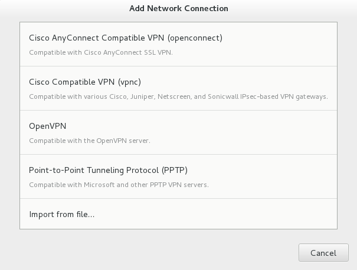The width and height of the screenshot is (357, 270).
Task: Click the Microsoft PPTP VPN servers description
Action: [x=119, y=185]
